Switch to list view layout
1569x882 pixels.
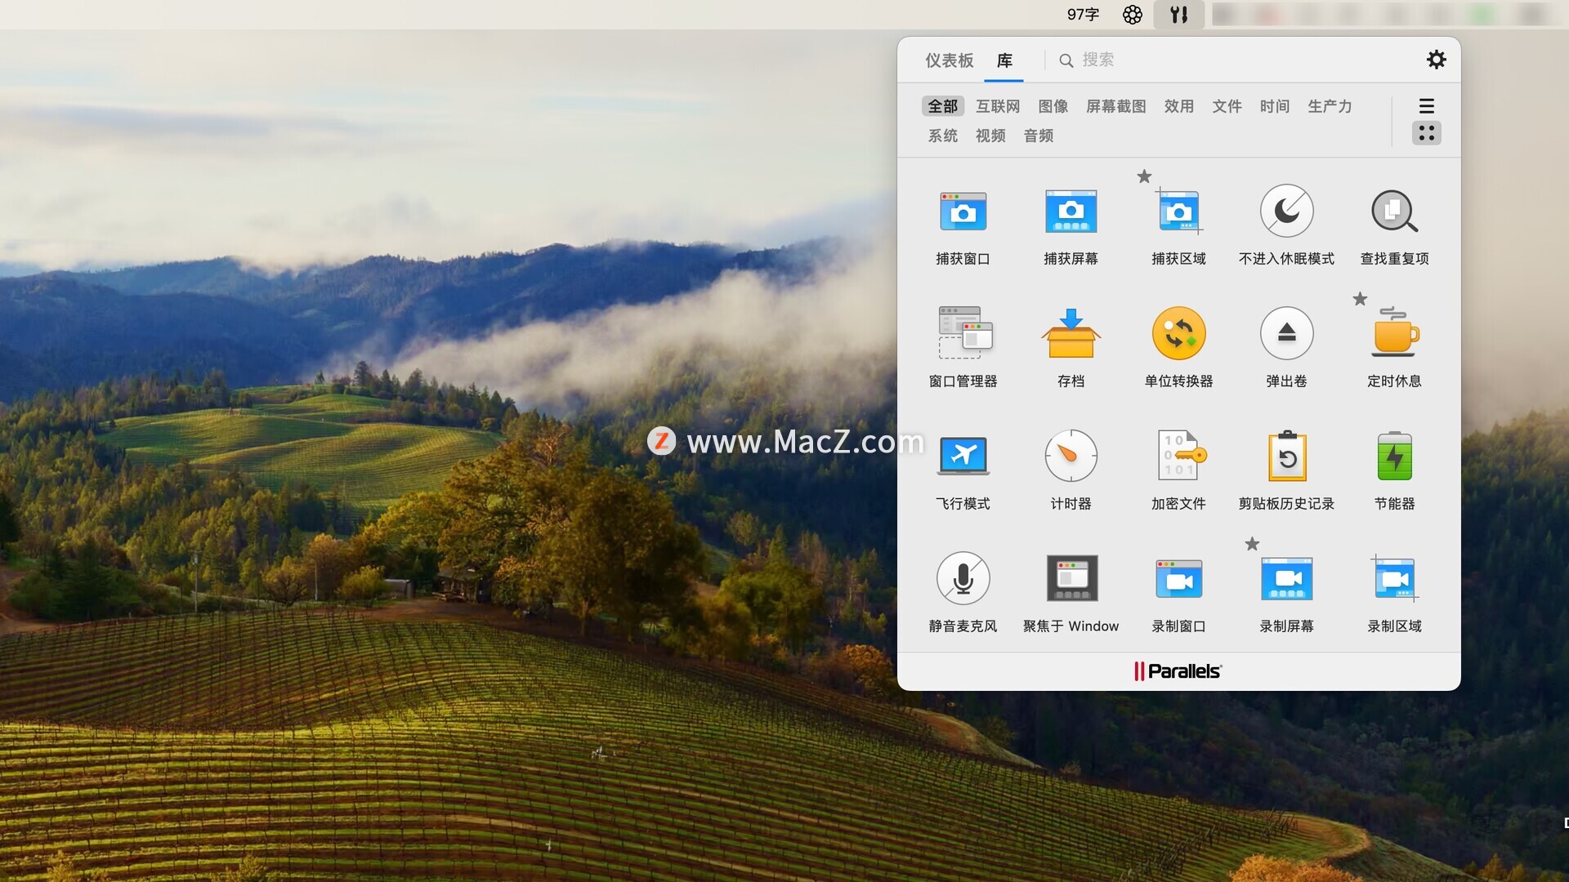click(x=1426, y=105)
